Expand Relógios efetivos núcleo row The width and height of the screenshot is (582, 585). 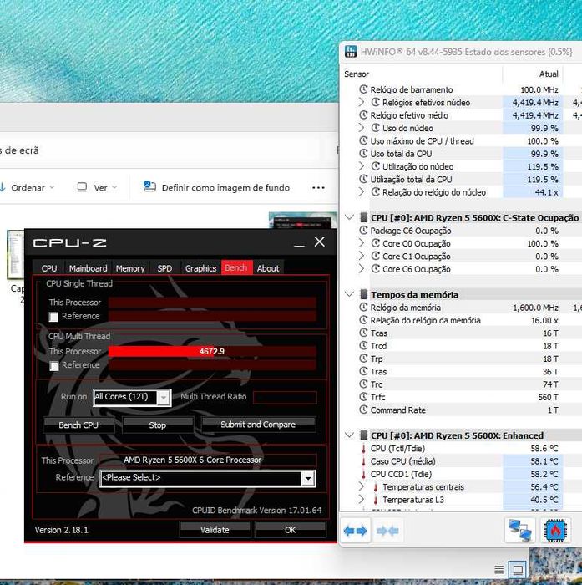pos(361,102)
